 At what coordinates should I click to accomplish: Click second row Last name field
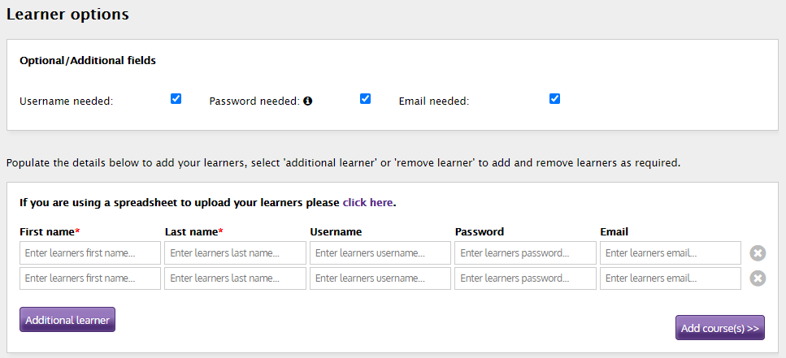pyautogui.click(x=235, y=278)
